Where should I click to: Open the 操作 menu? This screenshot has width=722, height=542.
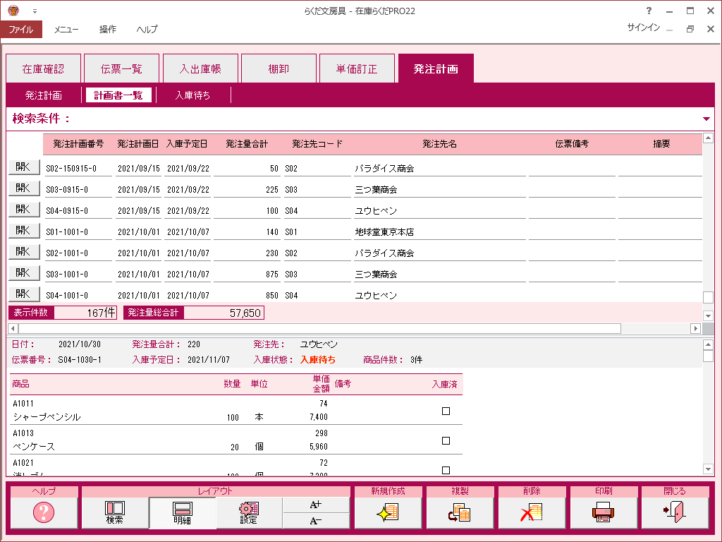point(108,29)
